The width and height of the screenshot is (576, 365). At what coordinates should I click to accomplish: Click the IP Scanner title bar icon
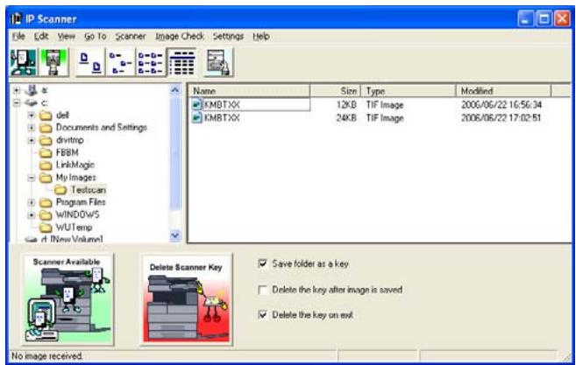click(16, 18)
